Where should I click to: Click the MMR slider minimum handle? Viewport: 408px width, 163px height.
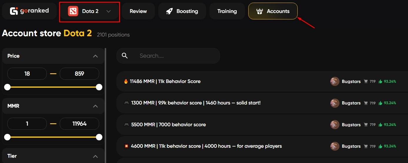[x=7, y=137]
